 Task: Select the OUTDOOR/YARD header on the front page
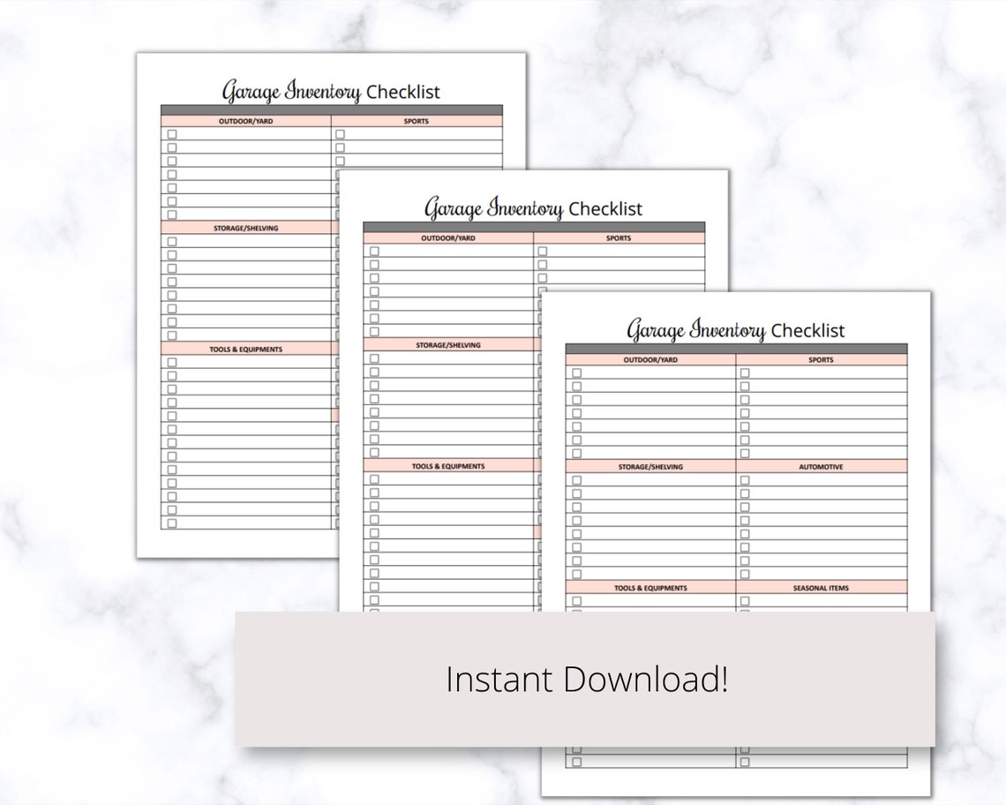652,360
